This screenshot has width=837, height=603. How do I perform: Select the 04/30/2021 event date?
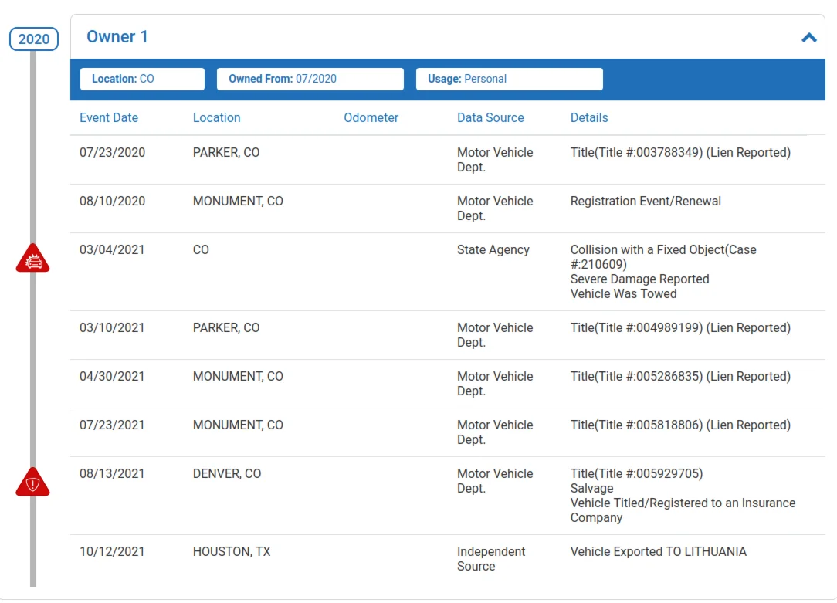coord(112,376)
